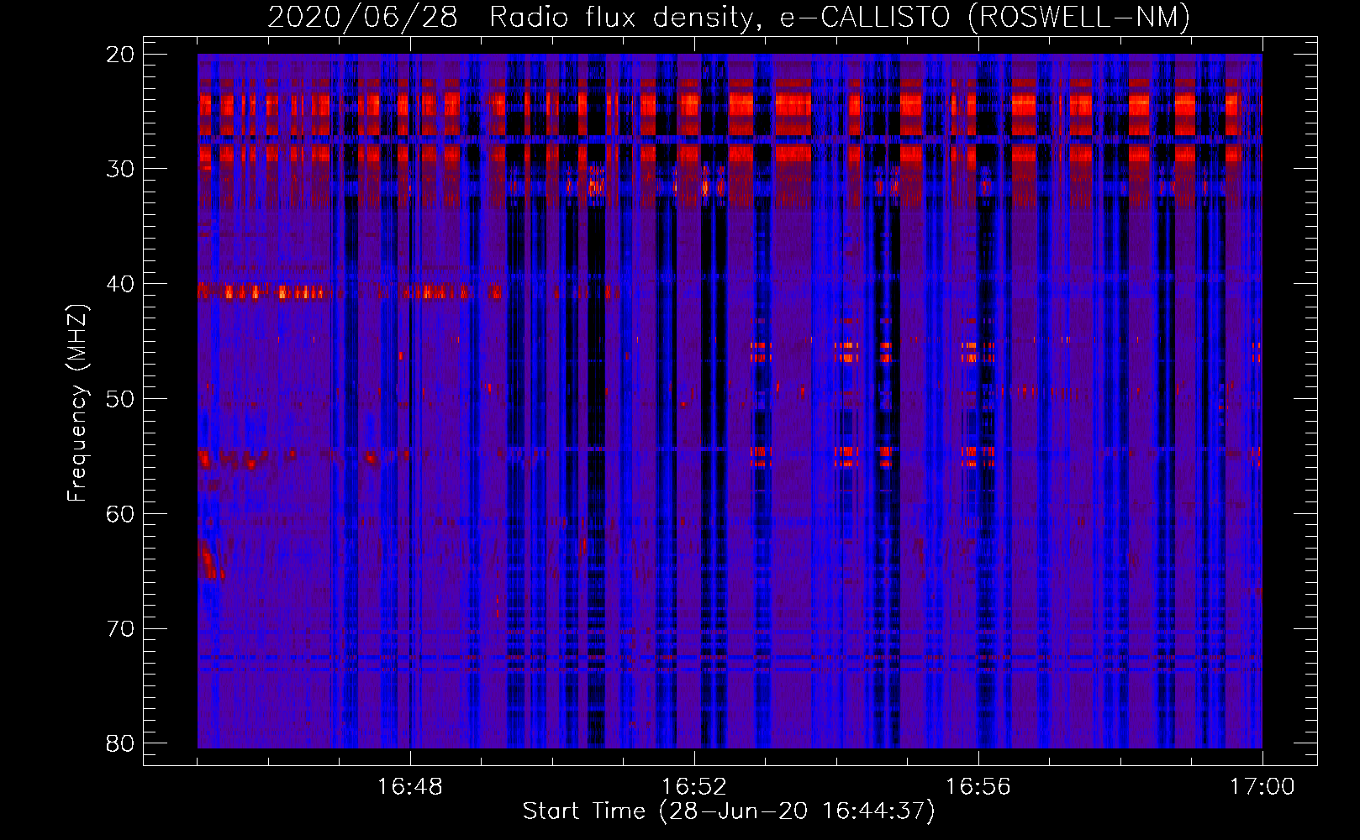Click the frequency tick label '70'

click(121, 629)
